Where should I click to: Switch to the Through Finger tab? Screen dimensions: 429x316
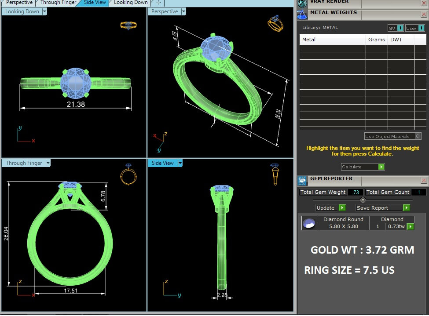pyautogui.click(x=58, y=3)
